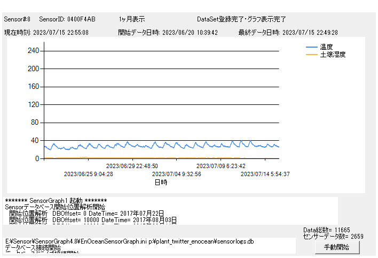Click the 現在時刻 timestamp
This screenshot has width=378, height=258.
(x=46, y=32)
